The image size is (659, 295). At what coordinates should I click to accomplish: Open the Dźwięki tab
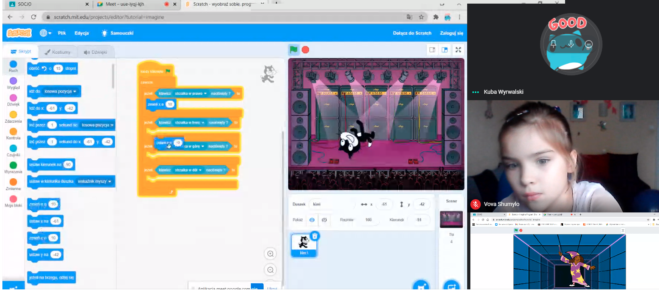tap(96, 52)
